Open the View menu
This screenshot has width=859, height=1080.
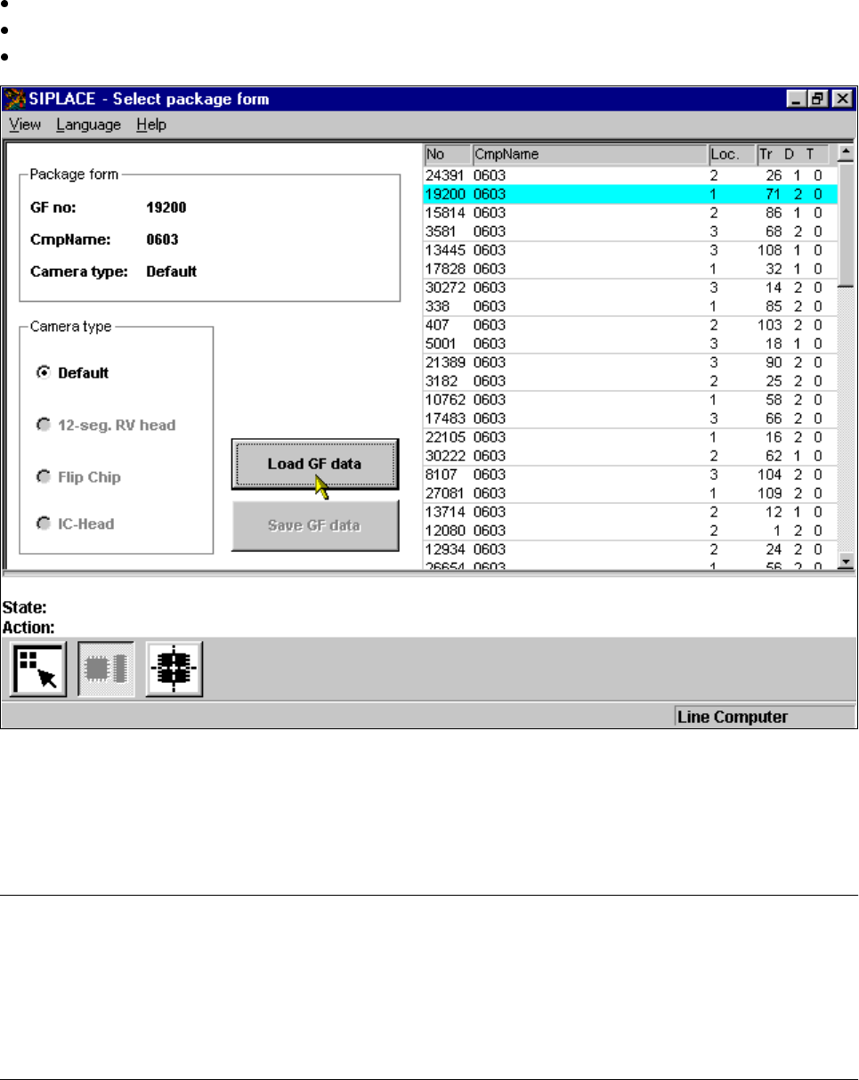(x=25, y=125)
